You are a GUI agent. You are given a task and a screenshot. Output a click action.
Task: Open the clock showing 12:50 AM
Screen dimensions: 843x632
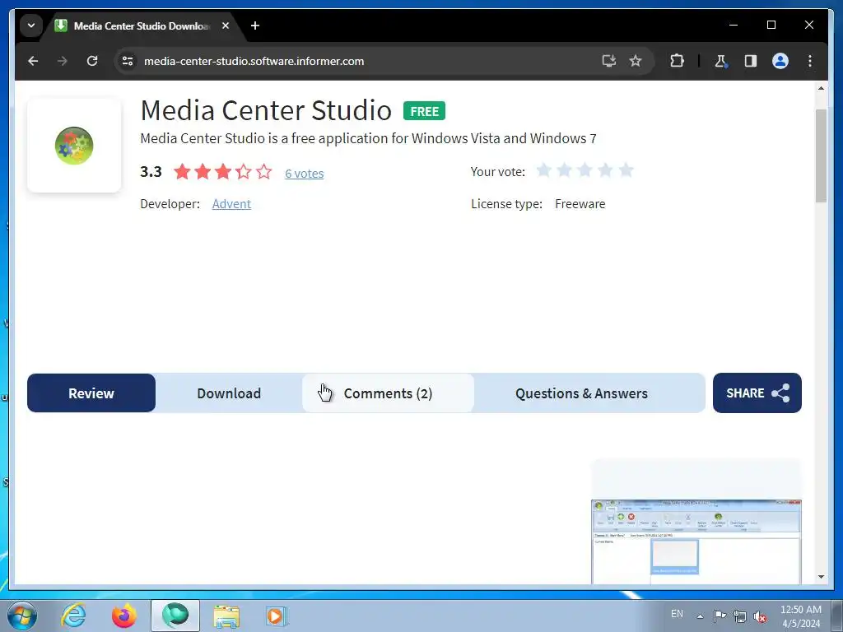click(800, 616)
